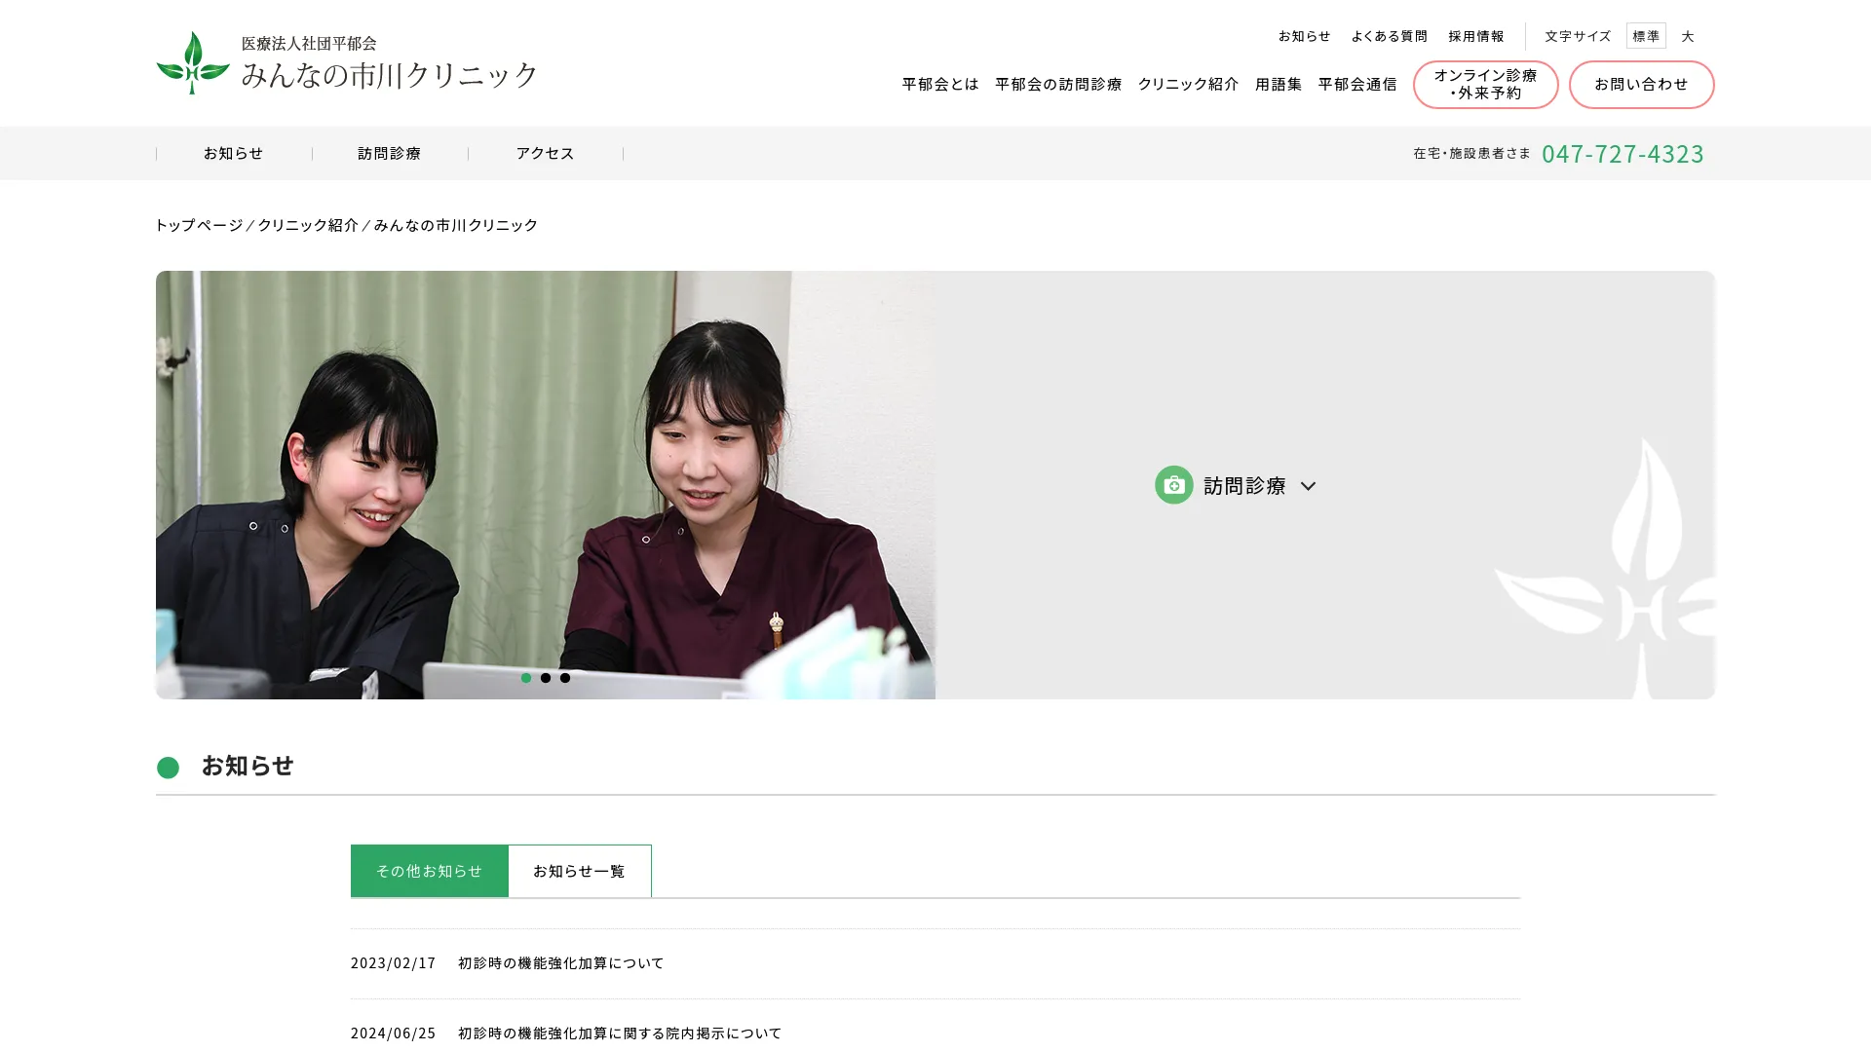Open notice 初診時の機能強化加算について
Image resolution: width=1871 pixels, height=1052 pixels.
click(x=561, y=962)
